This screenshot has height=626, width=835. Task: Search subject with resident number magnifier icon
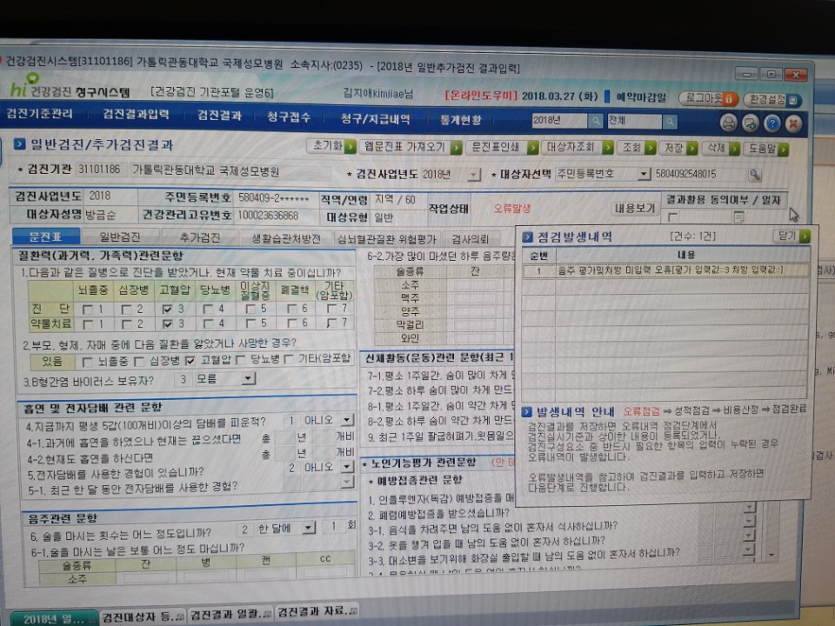tap(754, 174)
